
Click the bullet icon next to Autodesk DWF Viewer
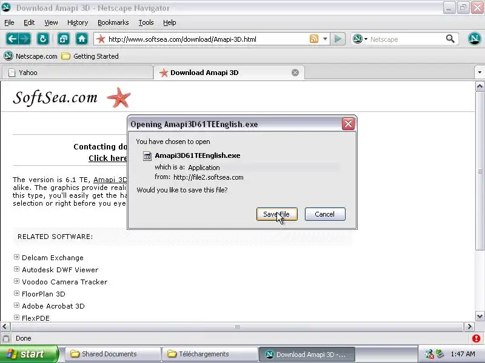[17, 269]
